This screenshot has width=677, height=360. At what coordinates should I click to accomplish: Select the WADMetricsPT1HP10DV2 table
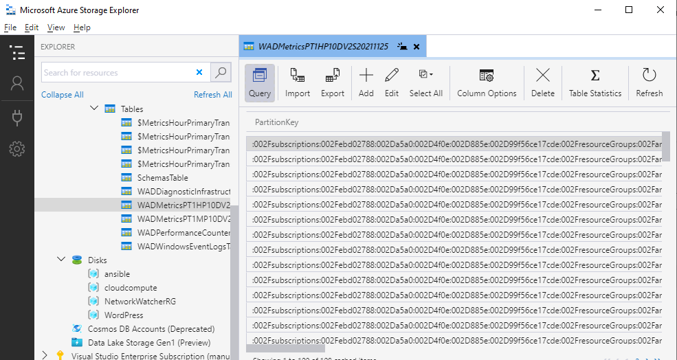[x=184, y=205]
